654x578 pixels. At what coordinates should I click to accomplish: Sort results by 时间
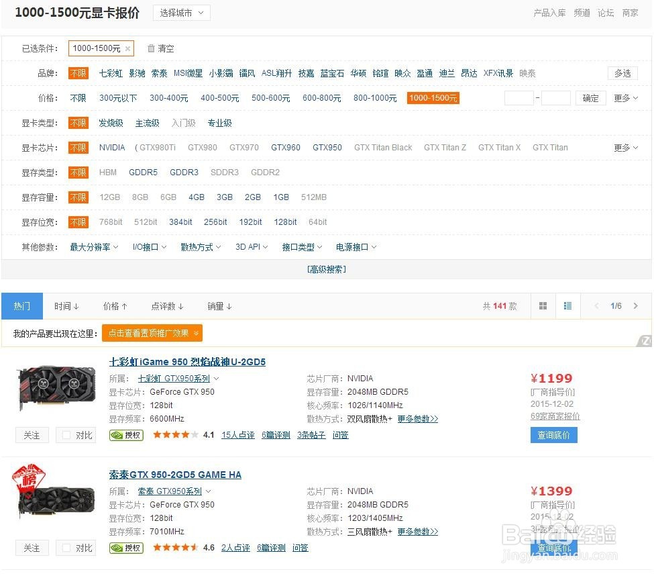(66, 306)
